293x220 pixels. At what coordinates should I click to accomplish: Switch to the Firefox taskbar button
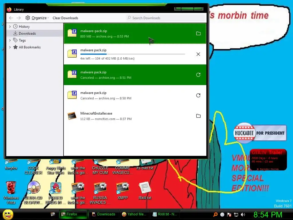tap(74, 214)
